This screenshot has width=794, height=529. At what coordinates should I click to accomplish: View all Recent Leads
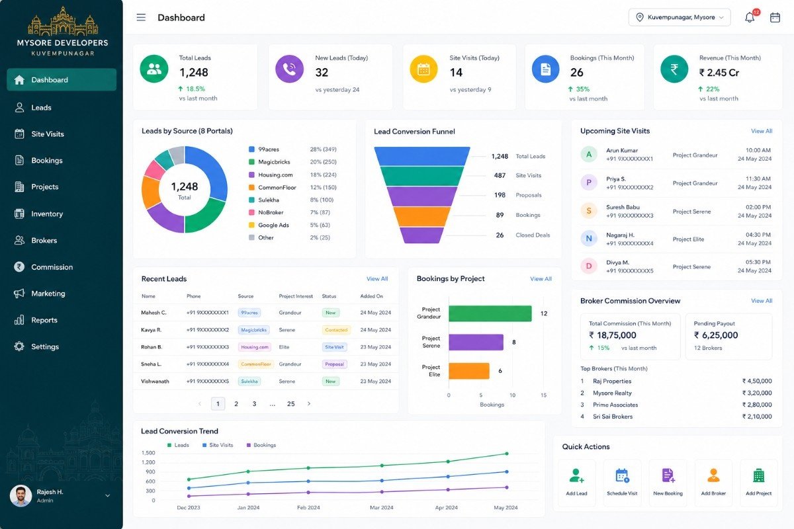377,279
